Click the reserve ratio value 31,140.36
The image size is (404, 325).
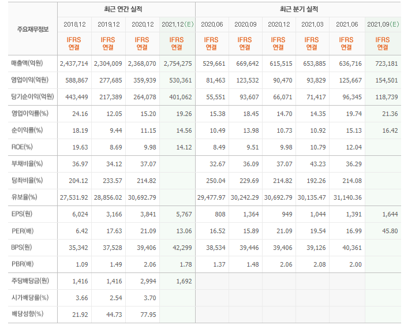click(x=347, y=197)
